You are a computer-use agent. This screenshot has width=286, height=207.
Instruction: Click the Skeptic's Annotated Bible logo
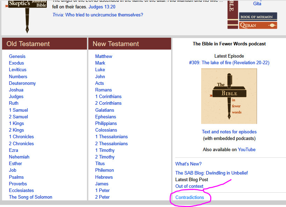[27, 16]
